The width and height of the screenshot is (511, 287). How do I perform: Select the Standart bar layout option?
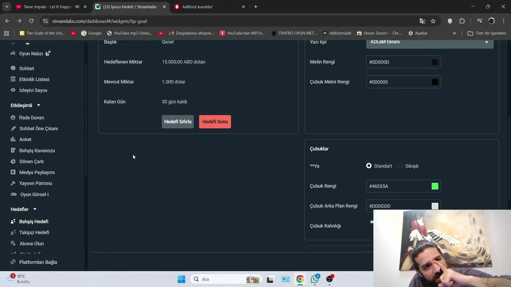[x=369, y=166]
